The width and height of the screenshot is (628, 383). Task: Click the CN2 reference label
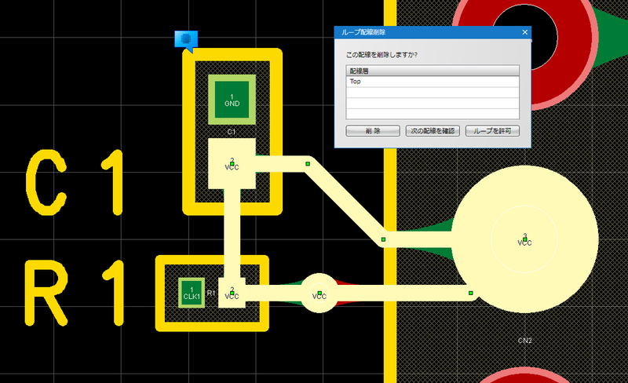point(525,341)
